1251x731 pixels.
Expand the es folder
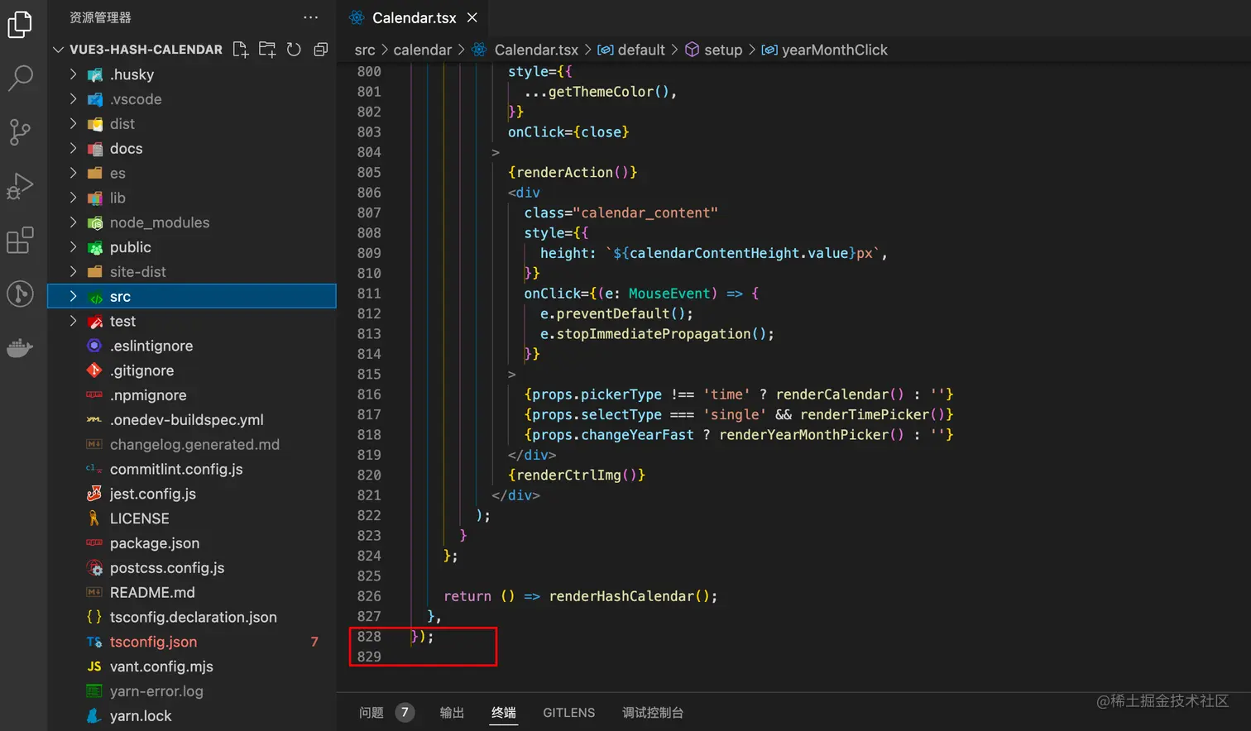(73, 174)
